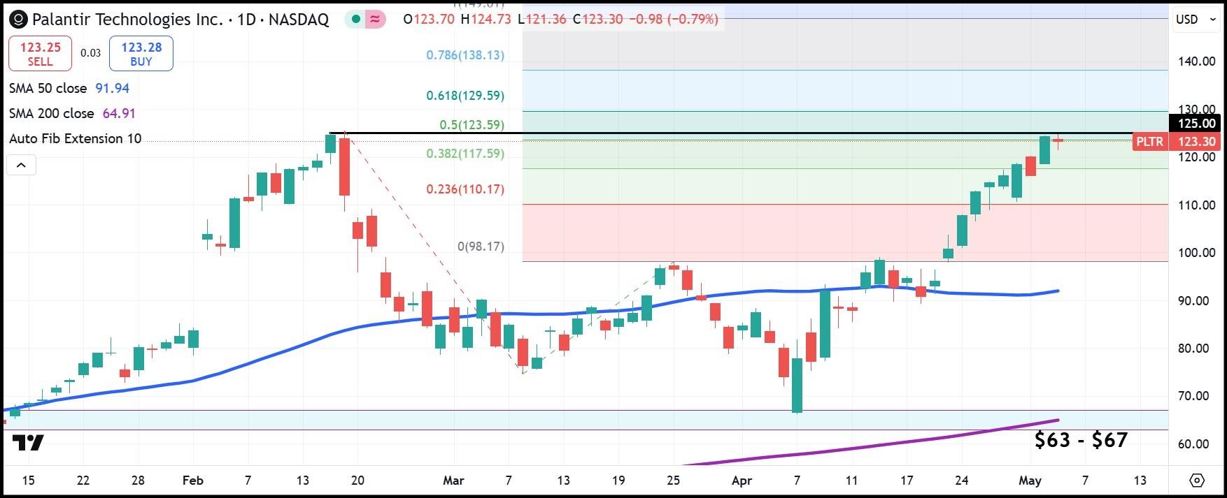The height and width of the screenshot is (498, 1227).
Task: Click the $63 - $67 support zone annotation
Action: [1081, 439]
